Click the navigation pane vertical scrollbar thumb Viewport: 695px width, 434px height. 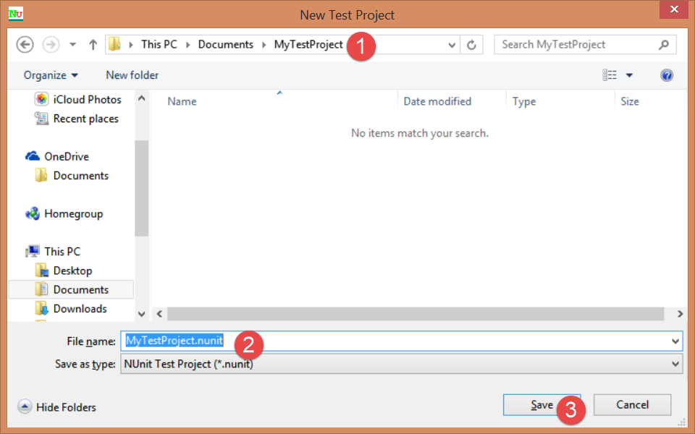click(x=141, y=188)
